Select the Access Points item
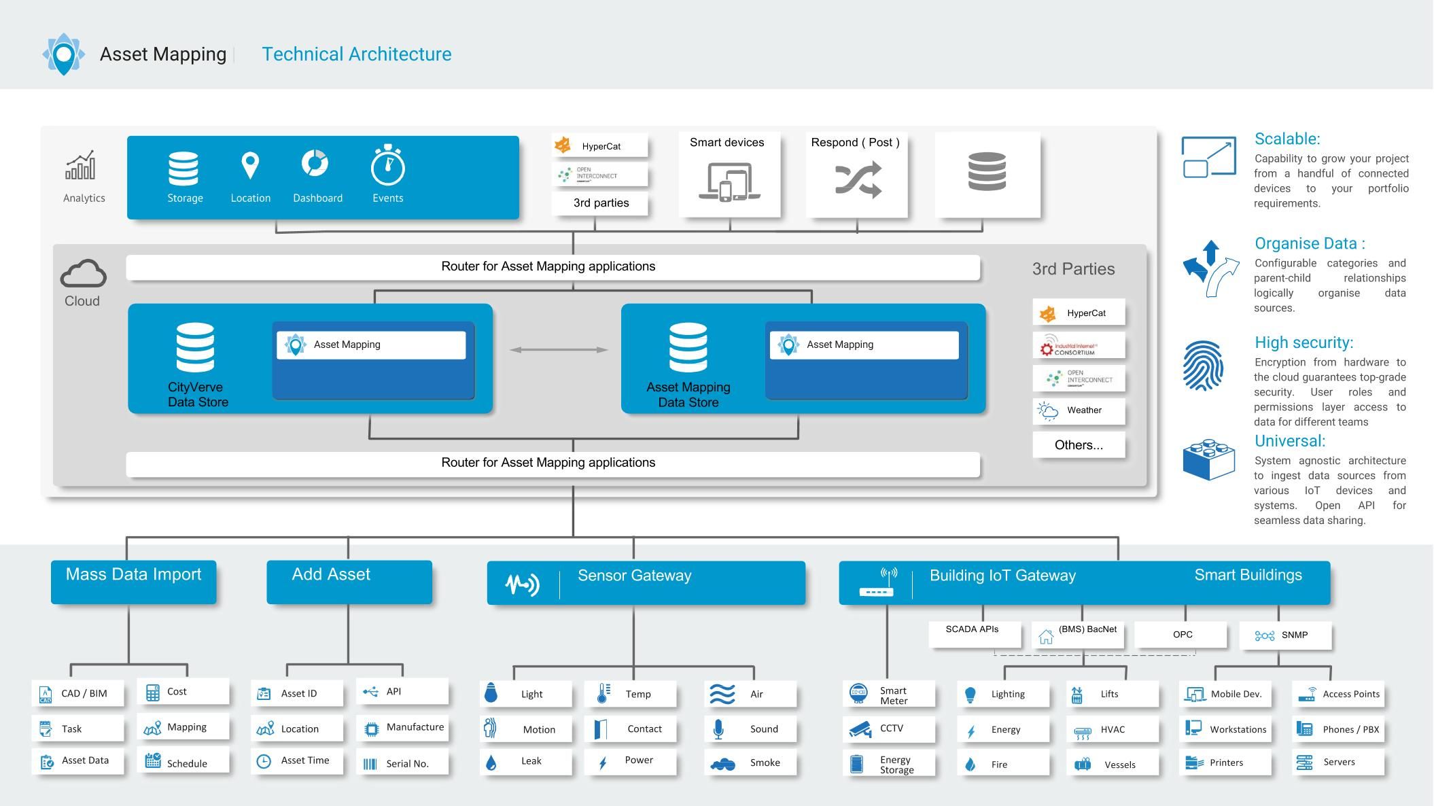Image resolution: width=1434 pixels, height=806 pixels. (1338, 695)
